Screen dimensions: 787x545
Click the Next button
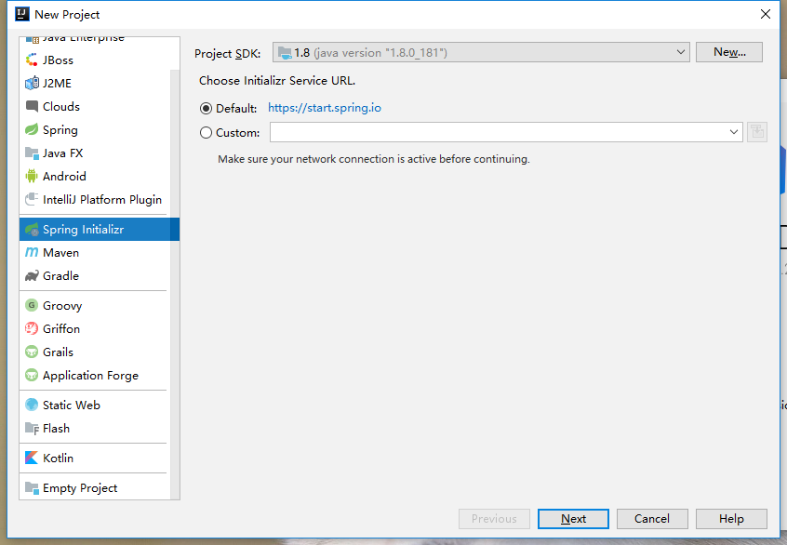[573, 518]
